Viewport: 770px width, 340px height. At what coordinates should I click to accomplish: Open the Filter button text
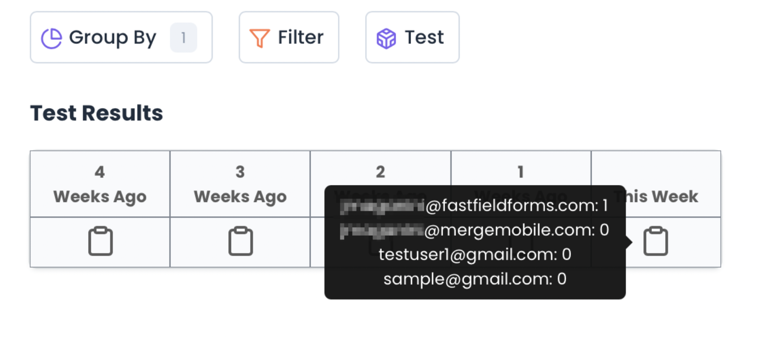(x=301, y=37)
